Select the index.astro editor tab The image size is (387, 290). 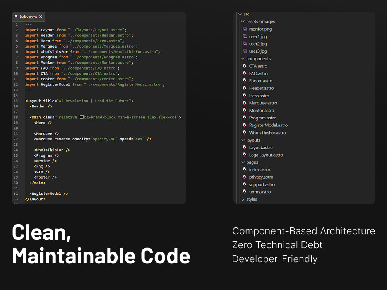coord(28,17)
